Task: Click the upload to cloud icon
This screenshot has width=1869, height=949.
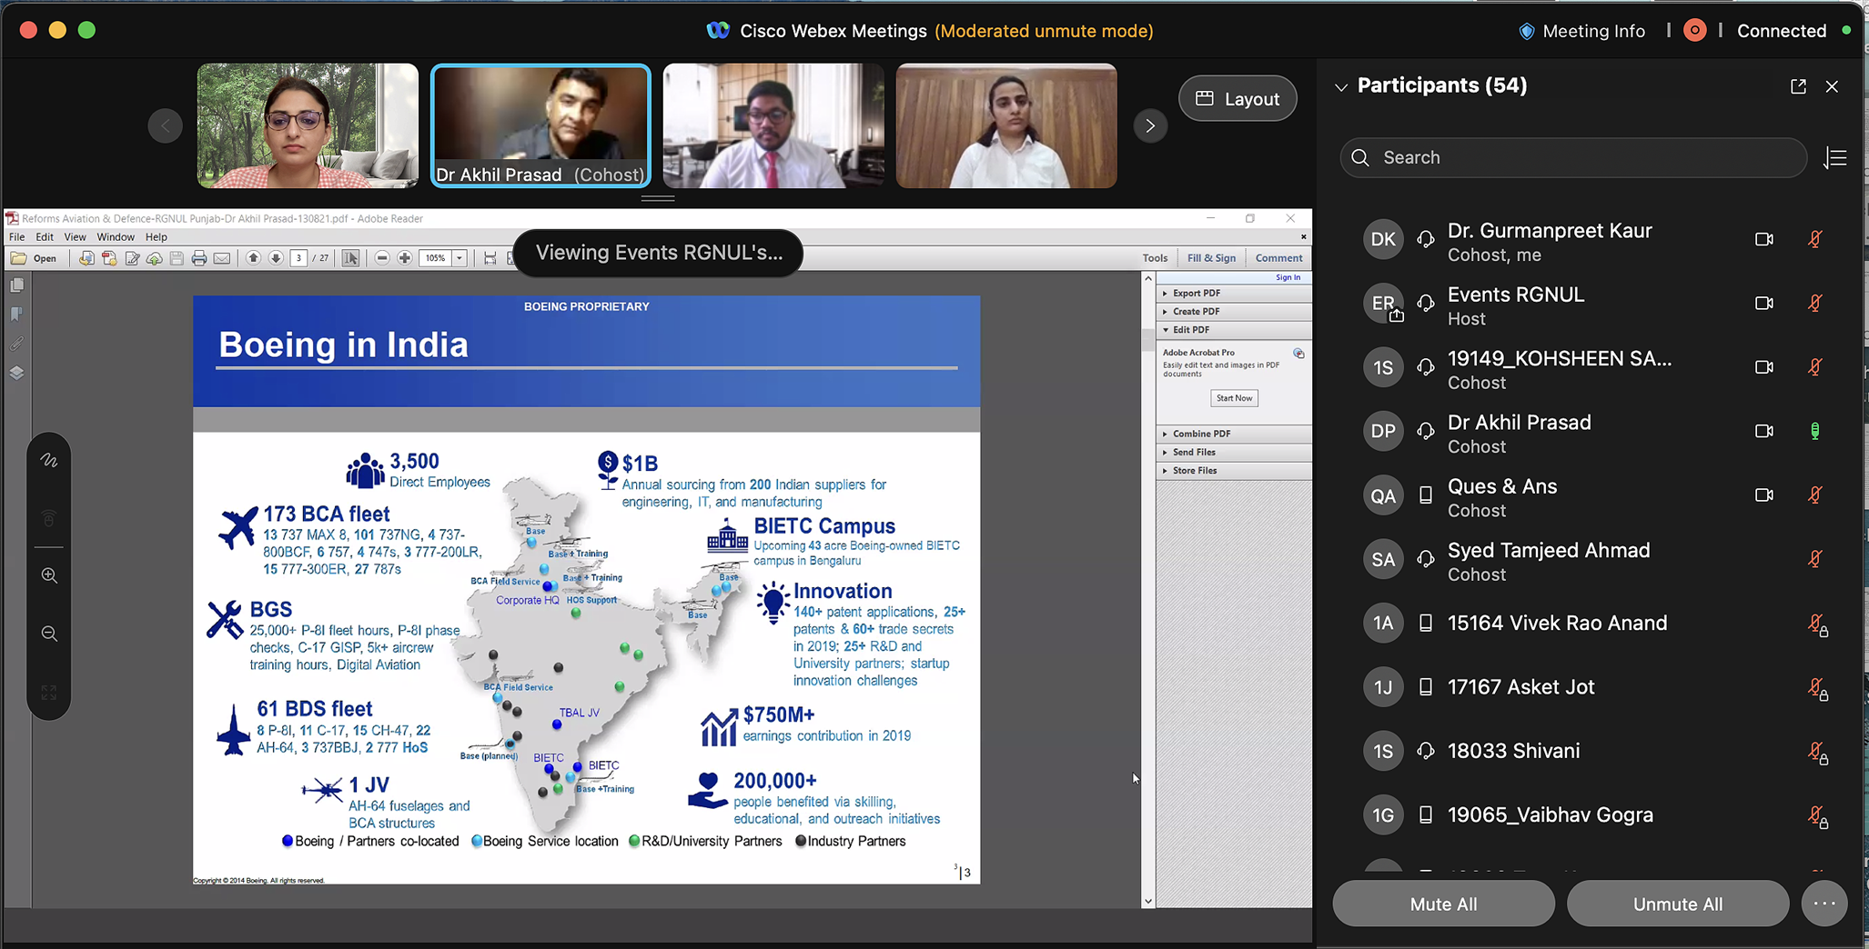Action: pos(154,258)
